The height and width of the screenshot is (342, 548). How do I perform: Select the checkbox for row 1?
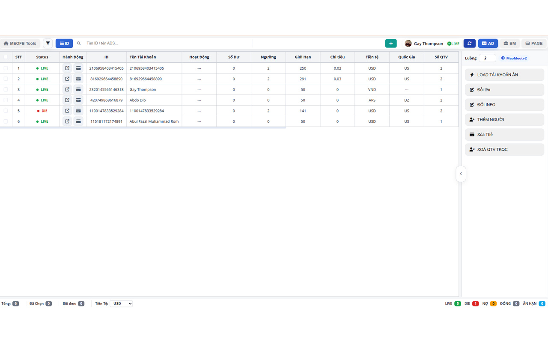(6, 68)
